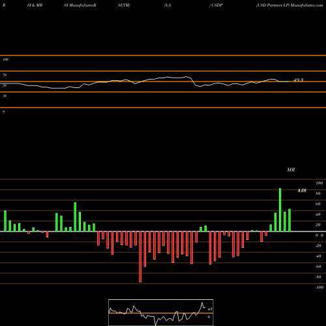Select MR axis label '60' on right
Screen dimensions: 326x326
click(x=318, y=204)
